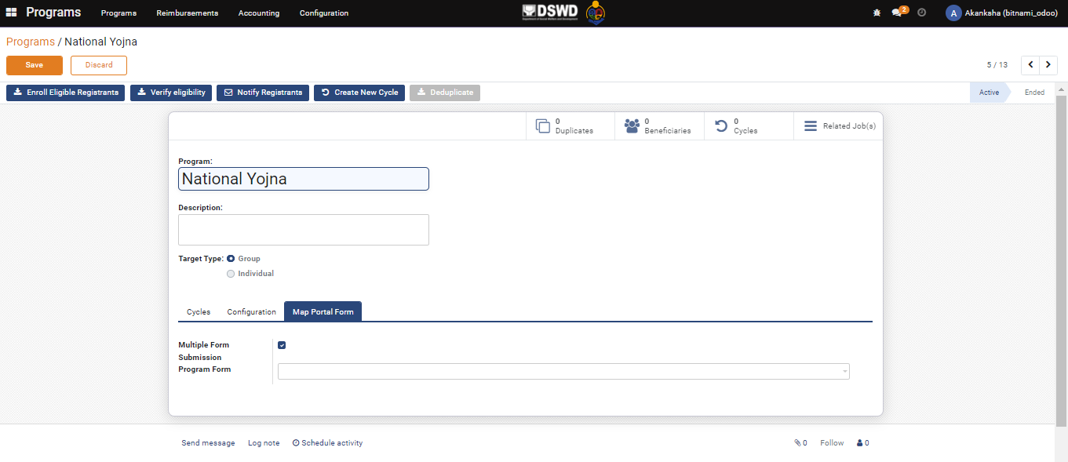The width and height of the screenshot is (1068, 462).
Task: Open the Accounting menu
Action: pos(259,13)
